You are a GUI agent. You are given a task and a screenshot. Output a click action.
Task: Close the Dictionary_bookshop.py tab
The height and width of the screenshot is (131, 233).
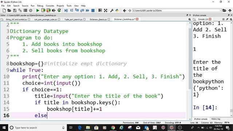click(x=137, y=19)
